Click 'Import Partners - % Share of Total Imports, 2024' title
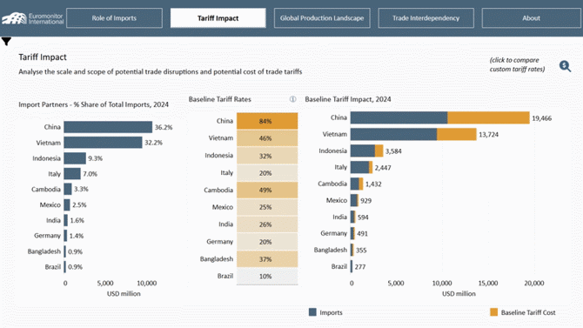Image resolution: width=583 pixels, height=328 pixels. click(93, 104)
